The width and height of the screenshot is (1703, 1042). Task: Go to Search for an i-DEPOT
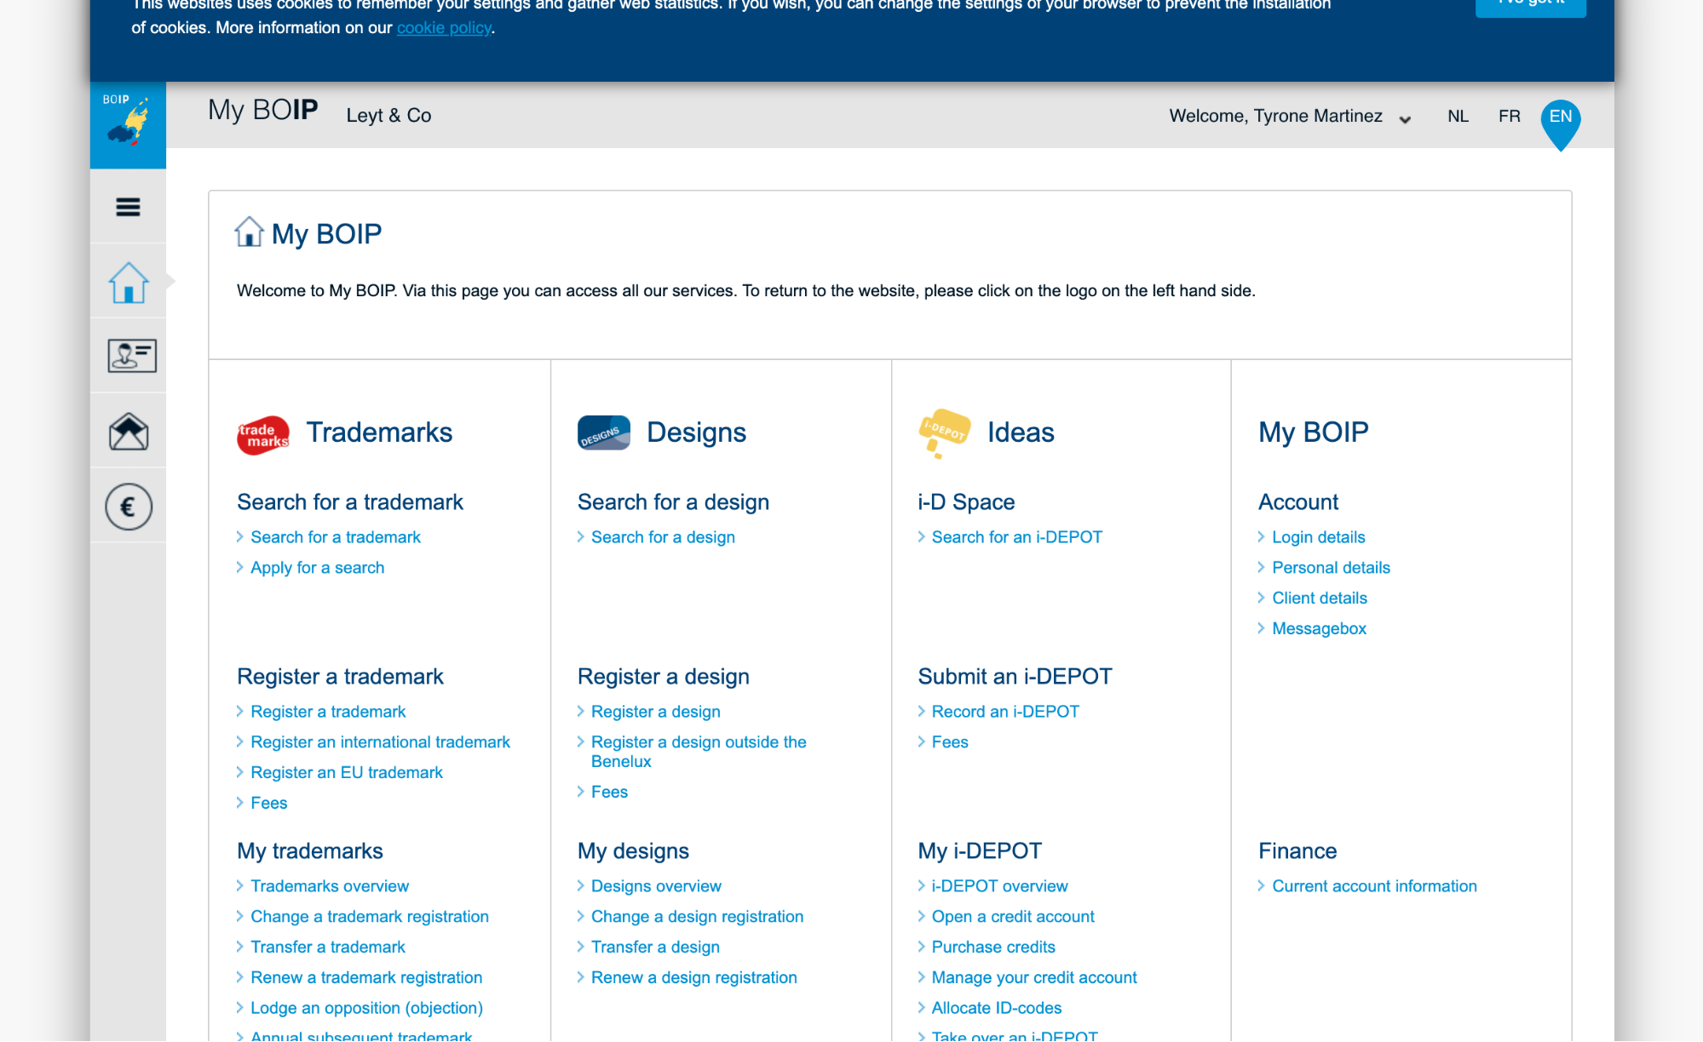(1016, 537)
